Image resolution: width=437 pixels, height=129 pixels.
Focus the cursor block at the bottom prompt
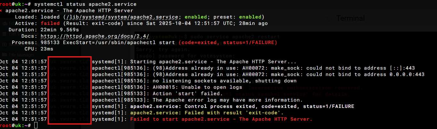(x=36, y=125)
